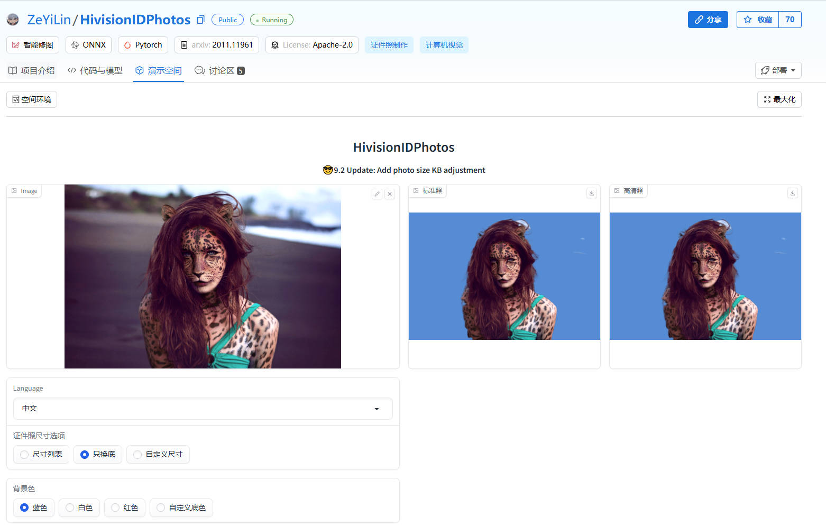826x526 pixels.
Task: Select 只换底 size option
Action: tap(98, 455)
